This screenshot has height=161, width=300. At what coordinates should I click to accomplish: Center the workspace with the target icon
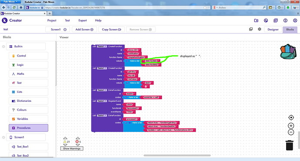pyautogui.click(x=291, y=117)
